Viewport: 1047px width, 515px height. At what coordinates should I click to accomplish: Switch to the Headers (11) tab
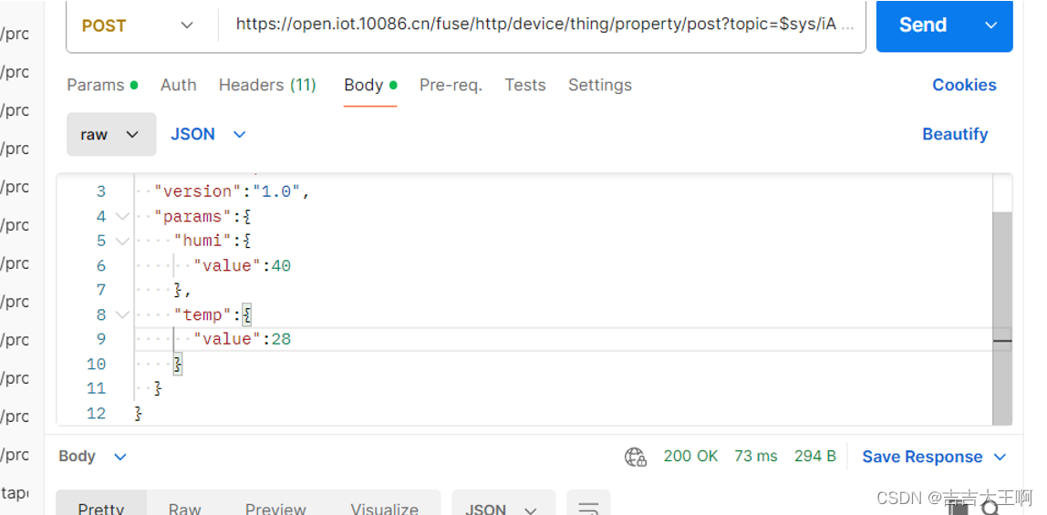(x=267, y=85)
